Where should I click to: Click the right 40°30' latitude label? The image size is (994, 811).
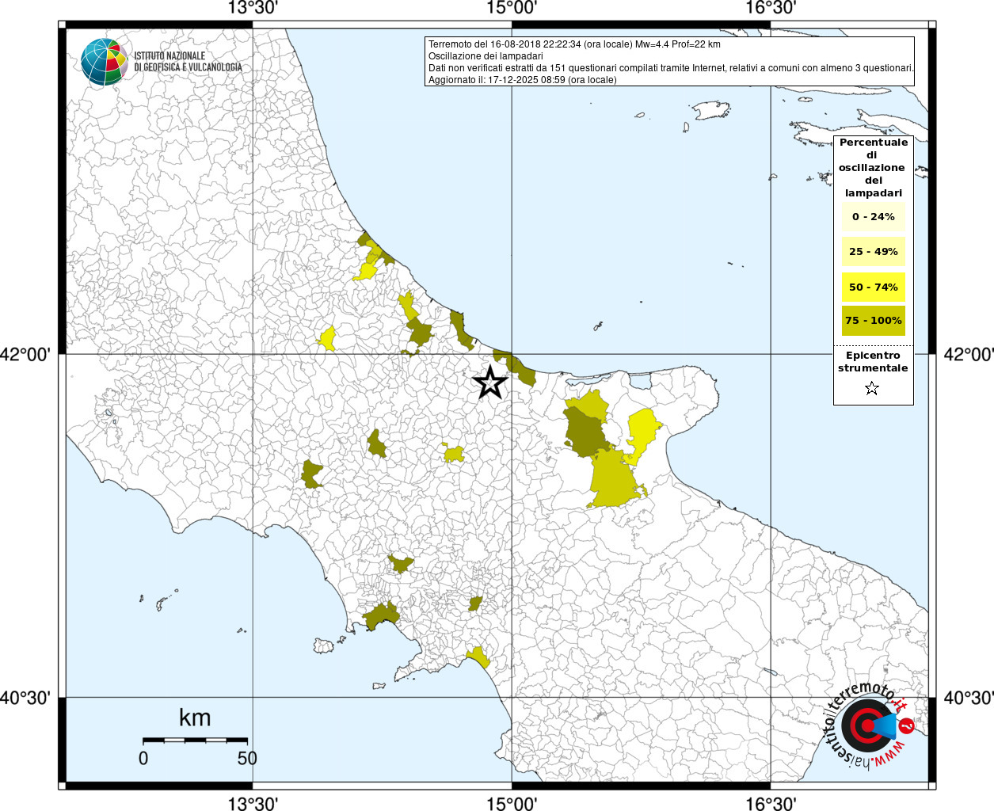pos(968,699)
